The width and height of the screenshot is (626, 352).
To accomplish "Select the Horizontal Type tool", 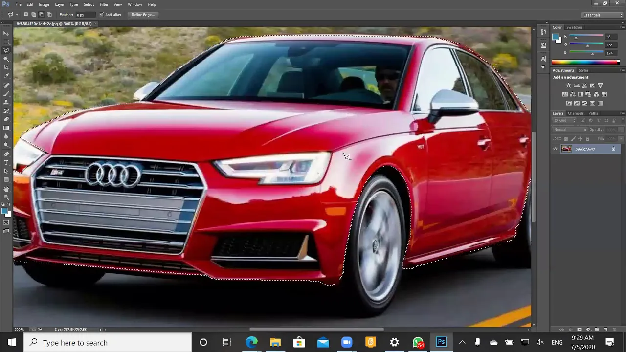I will click(x=6, y=163).
